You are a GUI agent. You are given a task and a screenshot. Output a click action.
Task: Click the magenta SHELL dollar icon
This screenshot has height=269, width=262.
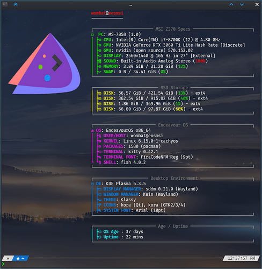pos(100,162)
